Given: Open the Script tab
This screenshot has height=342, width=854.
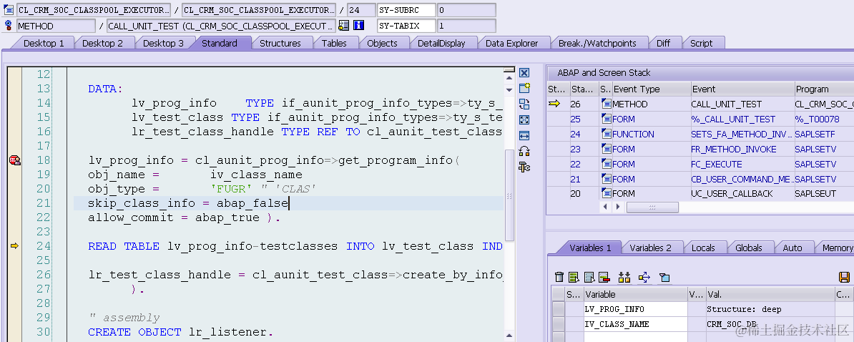Looking at the screenshot, I should click(x=702, y=43).
